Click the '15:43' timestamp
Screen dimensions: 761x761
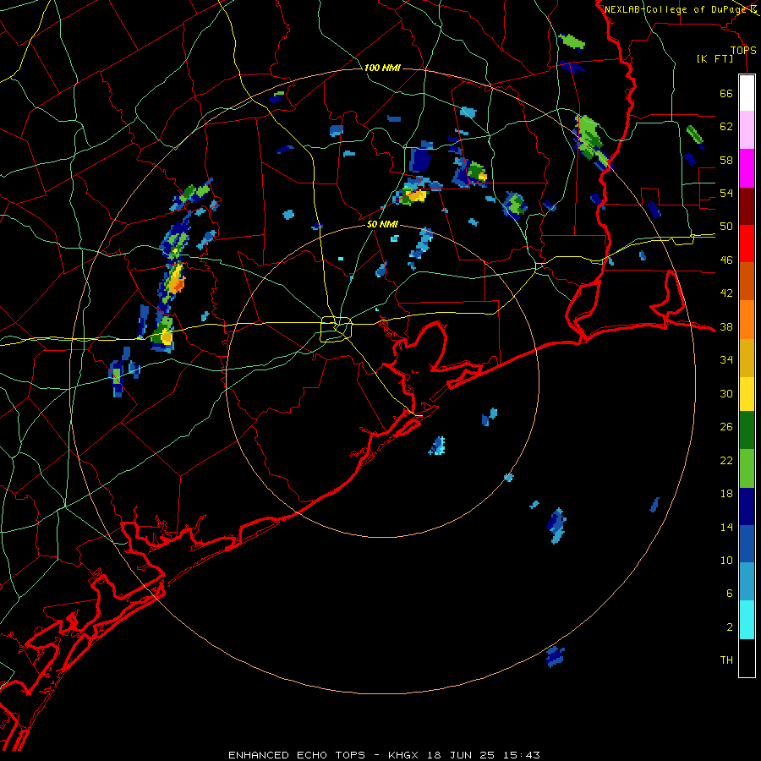coord(522,755)
